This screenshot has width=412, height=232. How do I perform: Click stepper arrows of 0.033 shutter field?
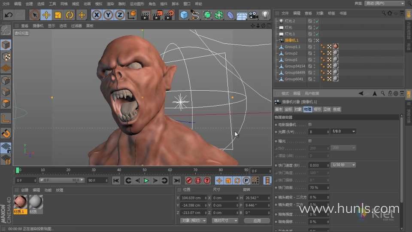click(x=328, y=165)
